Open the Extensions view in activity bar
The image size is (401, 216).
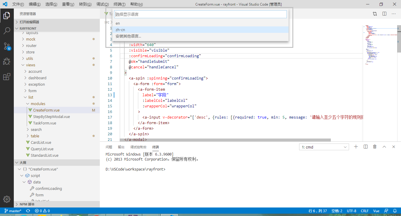click(7, 77)
